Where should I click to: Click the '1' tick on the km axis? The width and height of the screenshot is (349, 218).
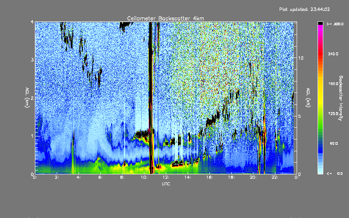32,136
